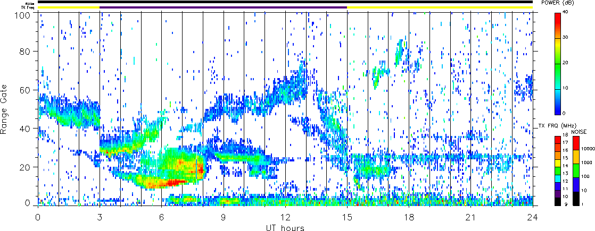
Task: Select the x-axis tick label 18
Action: [409, 217]
